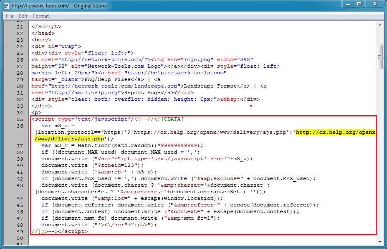Click the Internet Explorer icon in title bar
This screenshot has height=249, width=387.
coord(6,5)
